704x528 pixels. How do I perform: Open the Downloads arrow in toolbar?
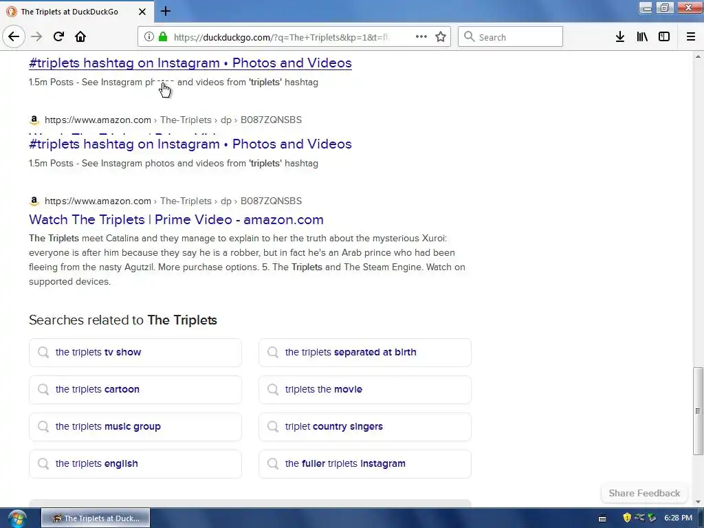(620, 37)
